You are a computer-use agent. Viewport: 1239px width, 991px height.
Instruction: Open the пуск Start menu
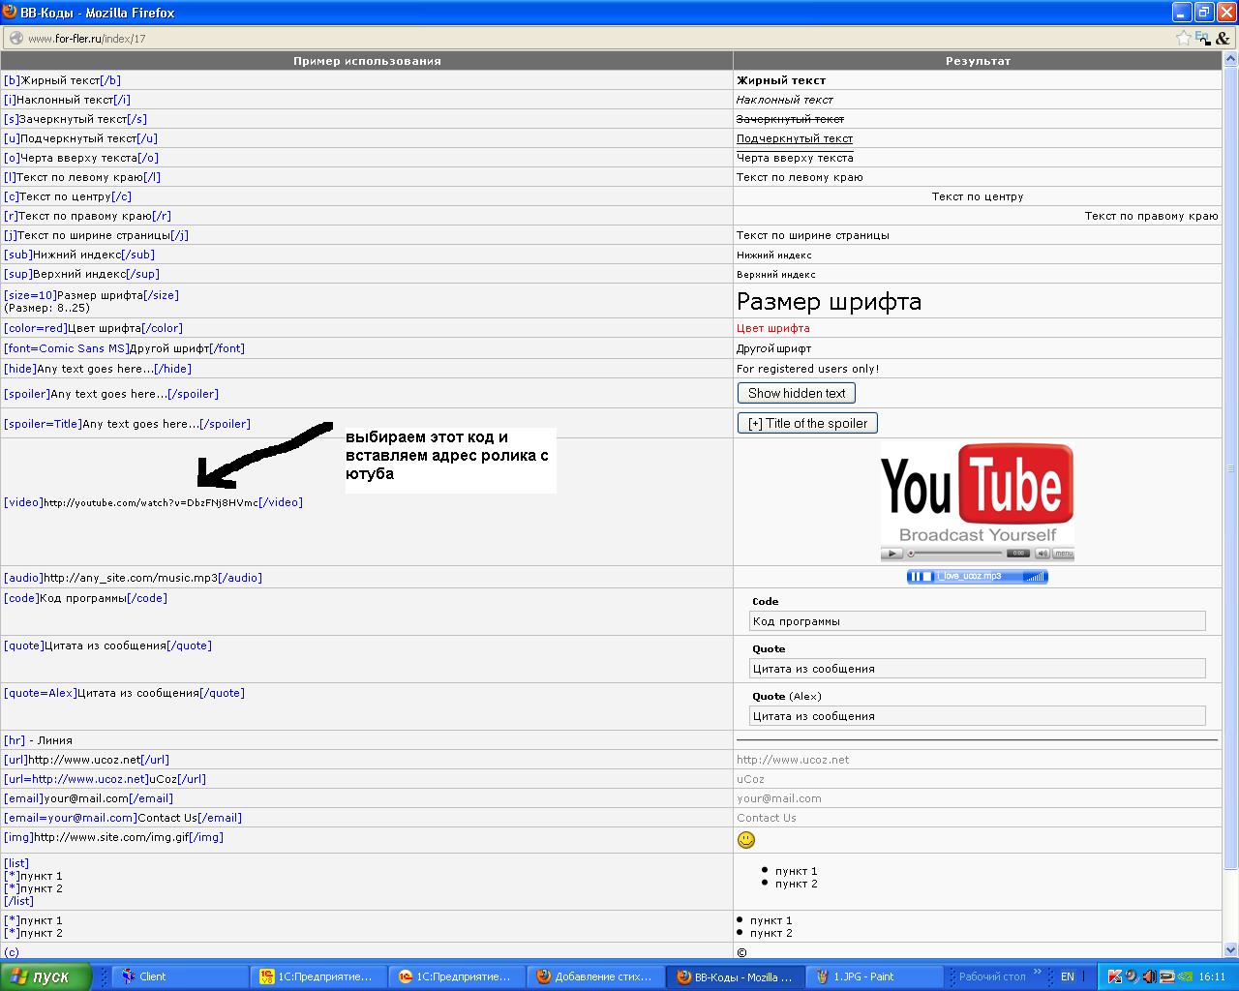tap(45, 976)
